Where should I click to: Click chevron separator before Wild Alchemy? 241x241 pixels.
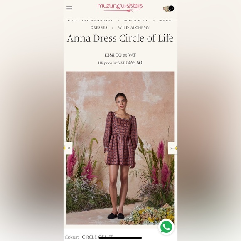[113, 28]
